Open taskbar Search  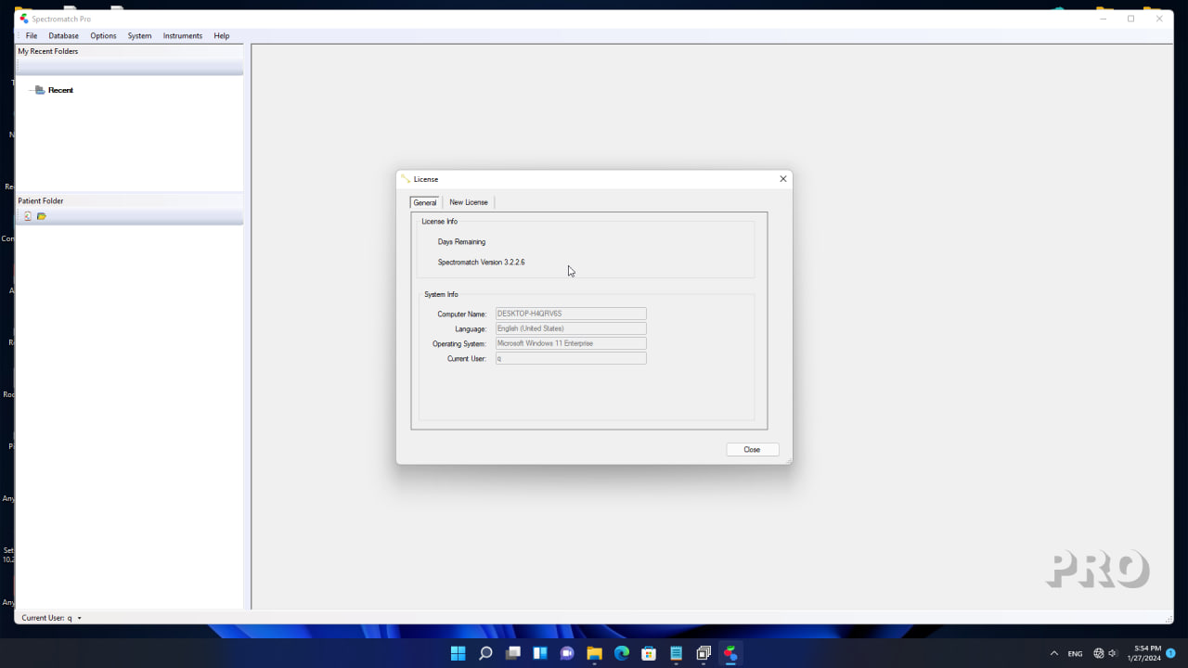coord(485,653)
